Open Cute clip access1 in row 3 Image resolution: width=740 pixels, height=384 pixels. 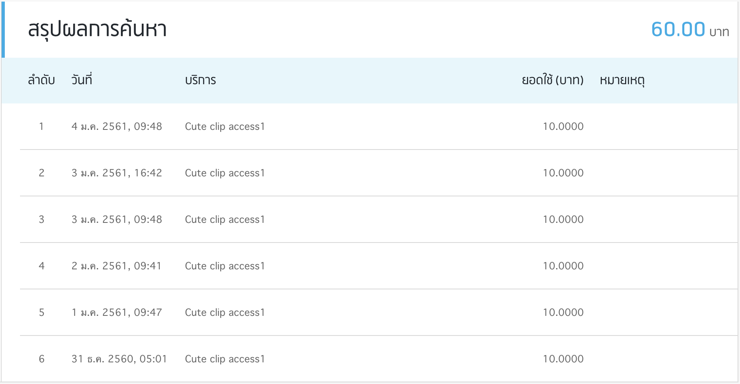point(225,220)
